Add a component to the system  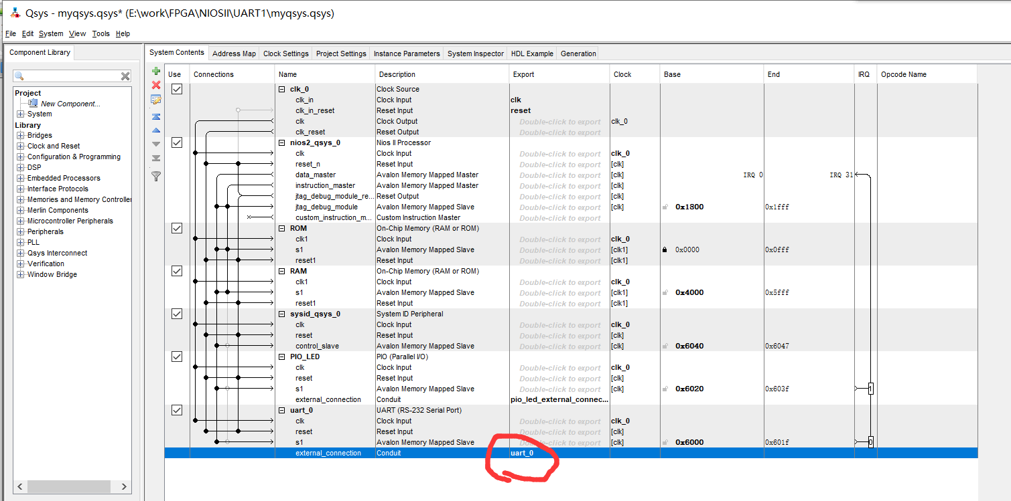pos(156,70)
